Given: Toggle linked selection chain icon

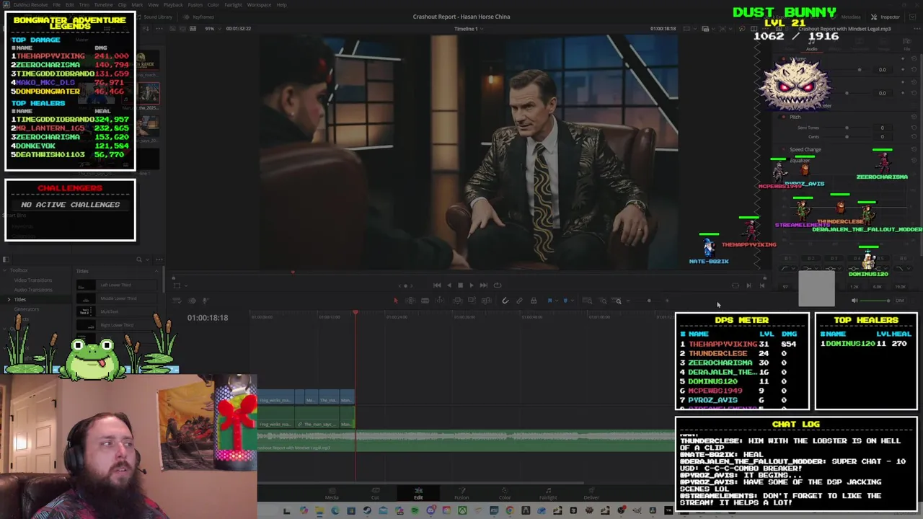Looking at the screenshot, I should coord(519,301).
